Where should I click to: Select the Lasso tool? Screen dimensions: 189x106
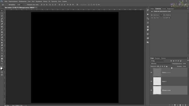[x=2, y=16]
